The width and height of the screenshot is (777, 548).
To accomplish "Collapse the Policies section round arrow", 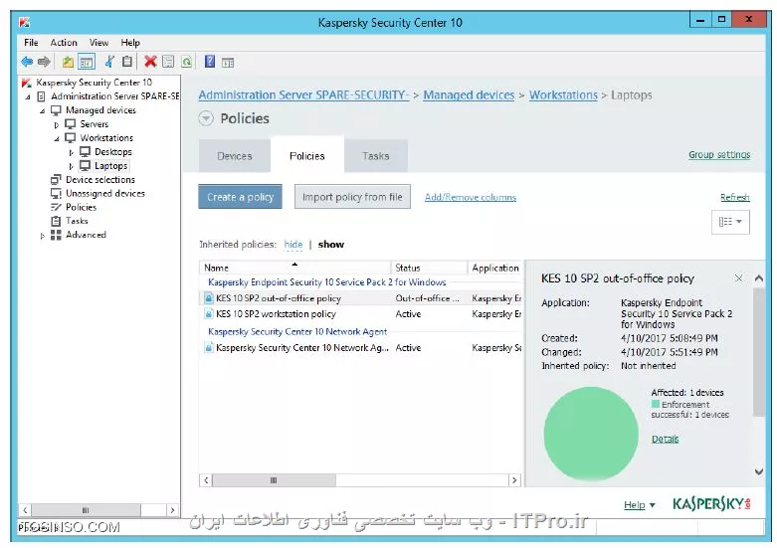I will [206, 118].
